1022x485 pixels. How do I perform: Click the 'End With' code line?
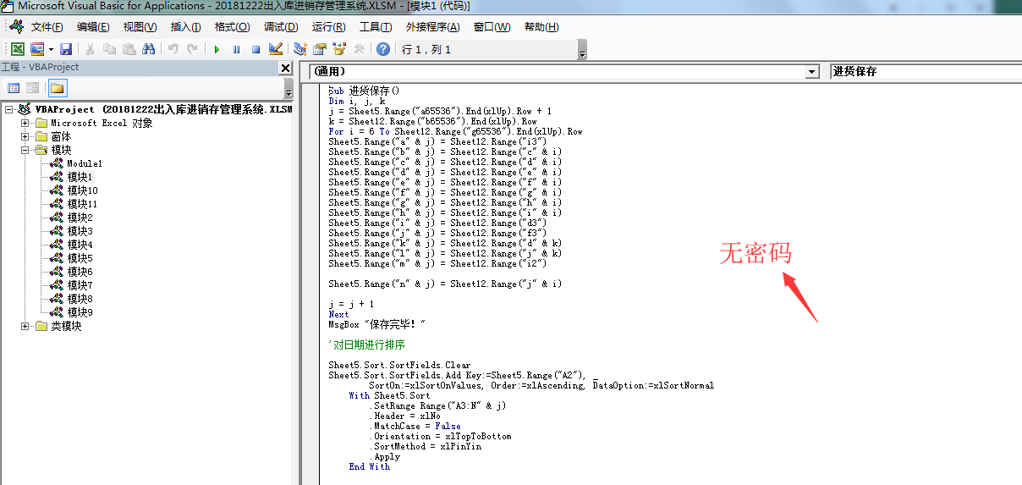(x=369, y=466)
